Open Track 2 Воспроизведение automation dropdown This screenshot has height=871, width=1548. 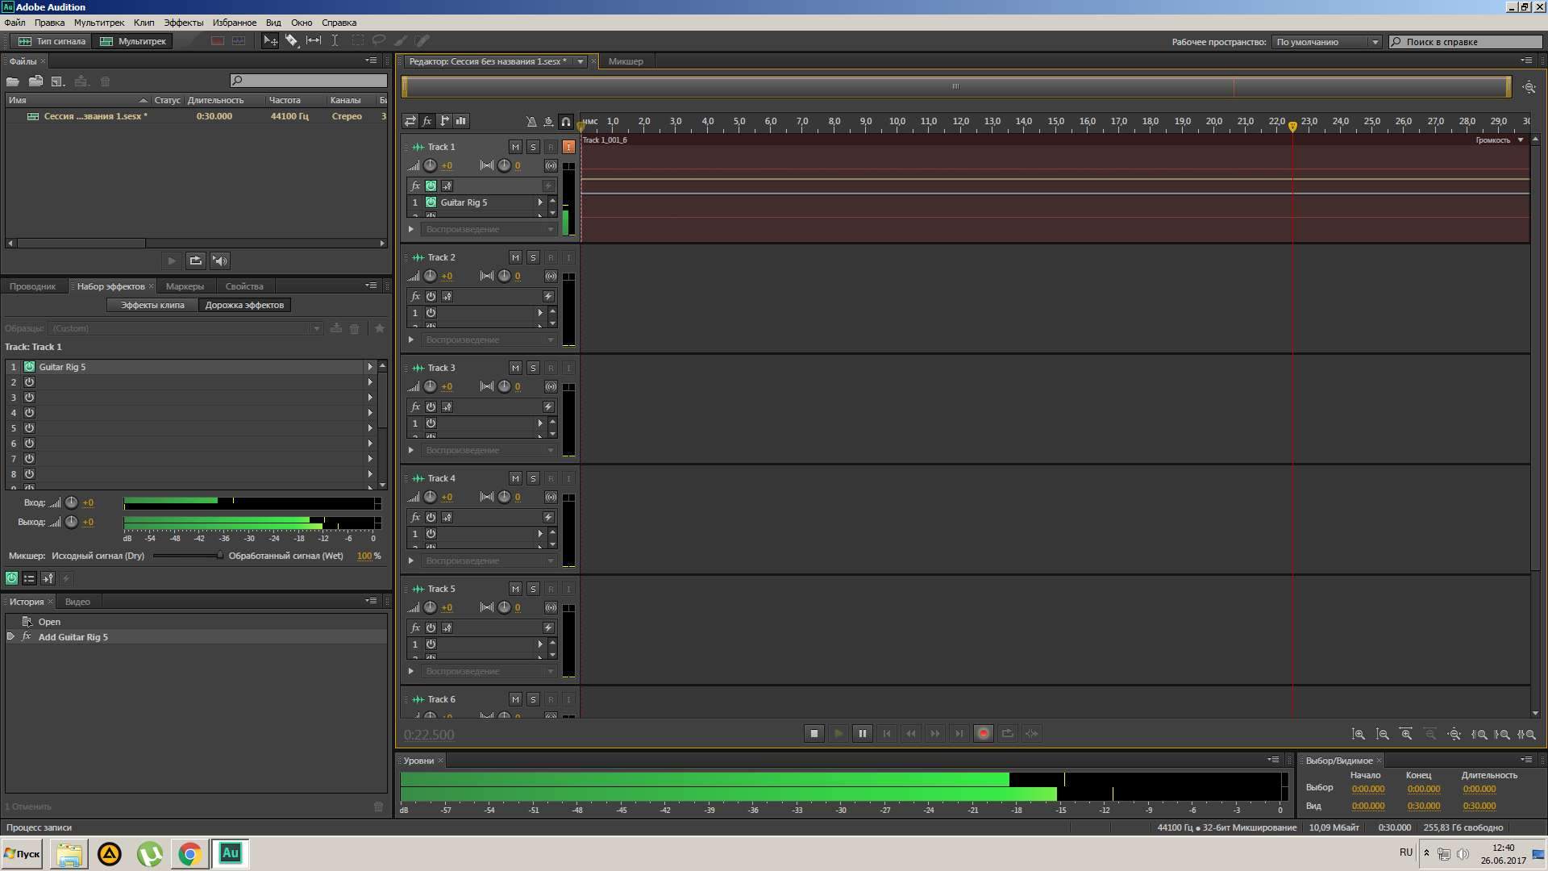click(x=489, y=340)
